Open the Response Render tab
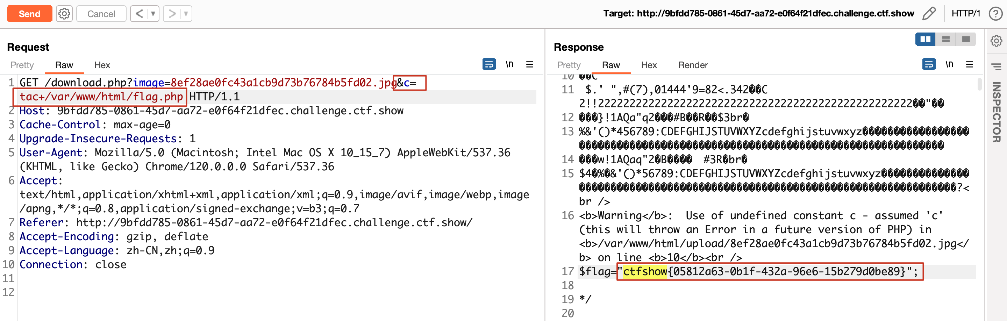The width and height of the screenshot is (1007, 321). [693, 65]
